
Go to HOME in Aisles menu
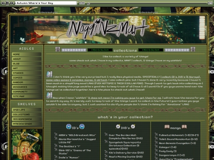point(27,54)
